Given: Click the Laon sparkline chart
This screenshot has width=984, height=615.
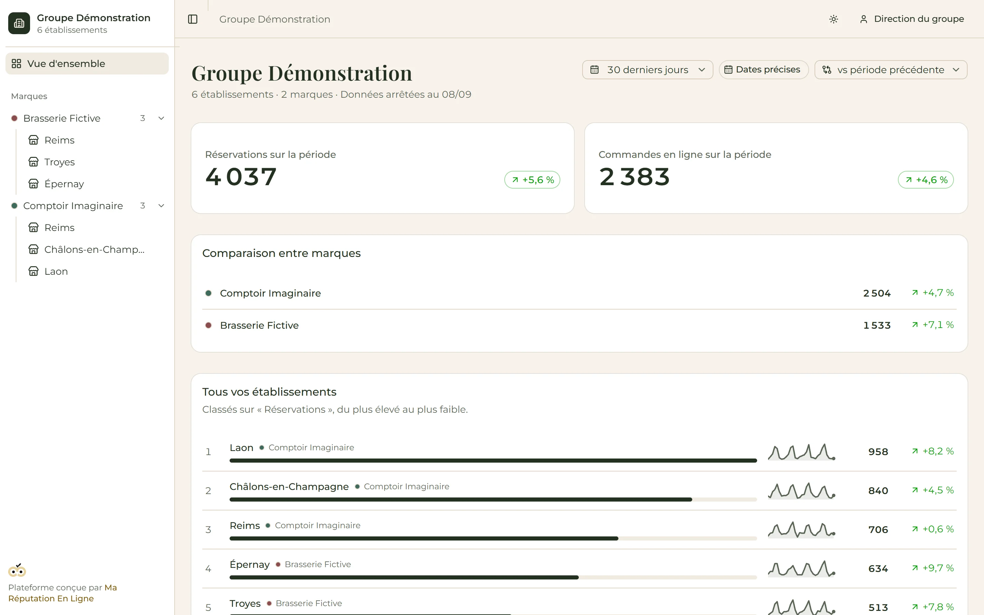Looking at the screenshot, I should click(802, 452).
